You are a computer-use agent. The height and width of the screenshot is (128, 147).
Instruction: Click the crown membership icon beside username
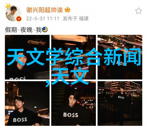[x=67, y=10]
